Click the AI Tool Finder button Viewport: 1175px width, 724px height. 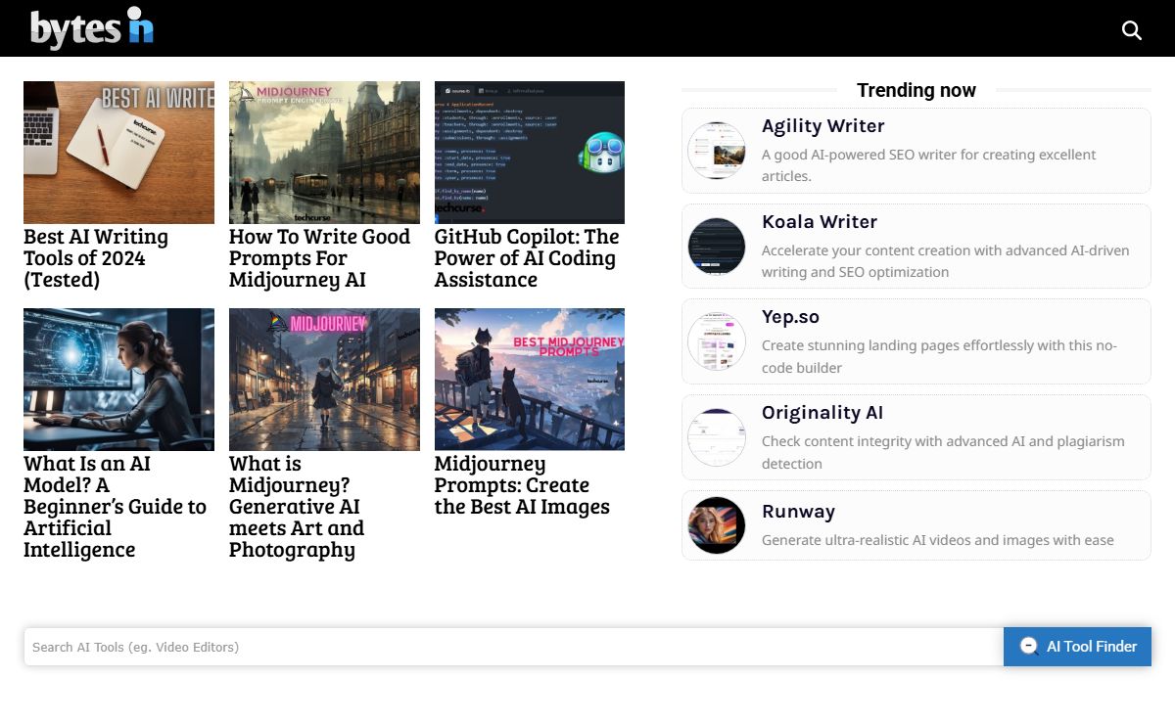tap(1077, 647)
